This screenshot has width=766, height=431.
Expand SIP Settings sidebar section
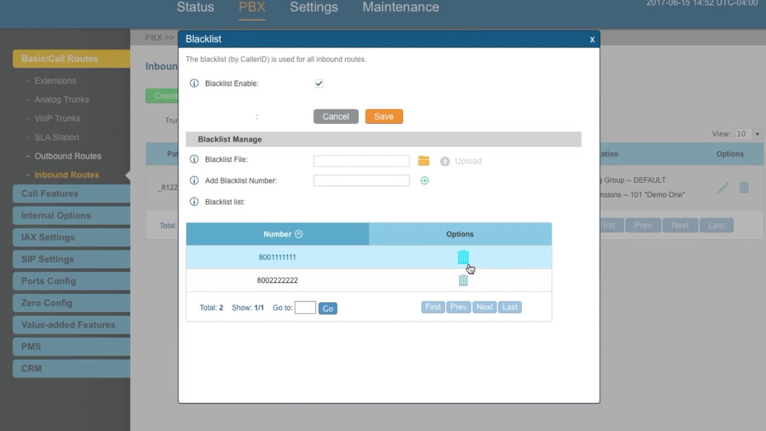tap(71, 259)
